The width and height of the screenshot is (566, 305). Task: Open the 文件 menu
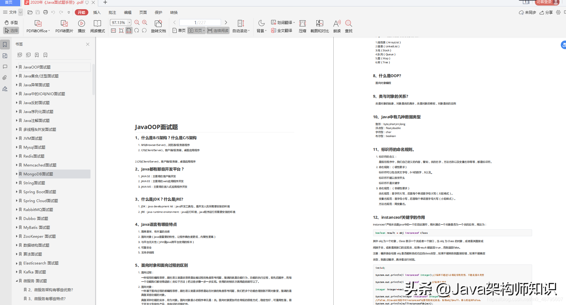click(10, 12)
